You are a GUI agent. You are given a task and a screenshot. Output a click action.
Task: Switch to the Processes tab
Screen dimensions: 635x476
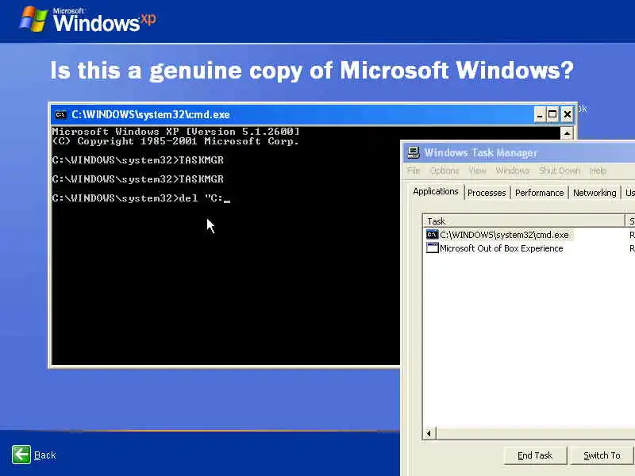487,193
